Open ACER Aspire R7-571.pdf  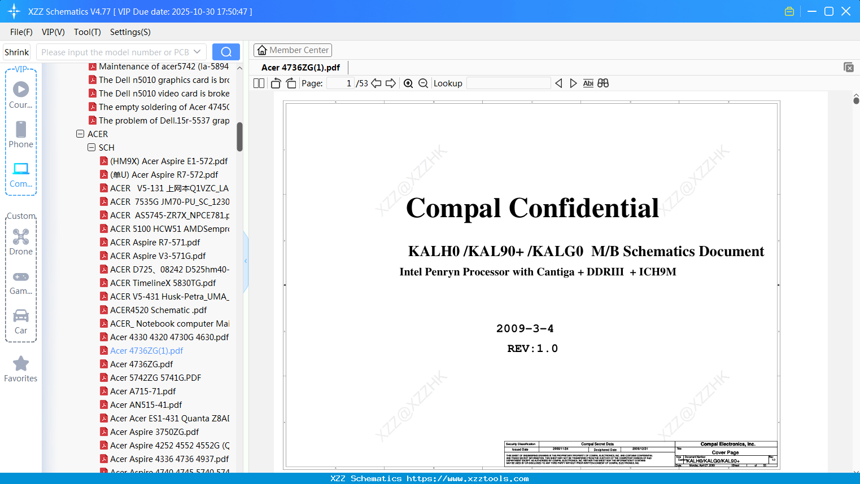[x=150, y=243]
